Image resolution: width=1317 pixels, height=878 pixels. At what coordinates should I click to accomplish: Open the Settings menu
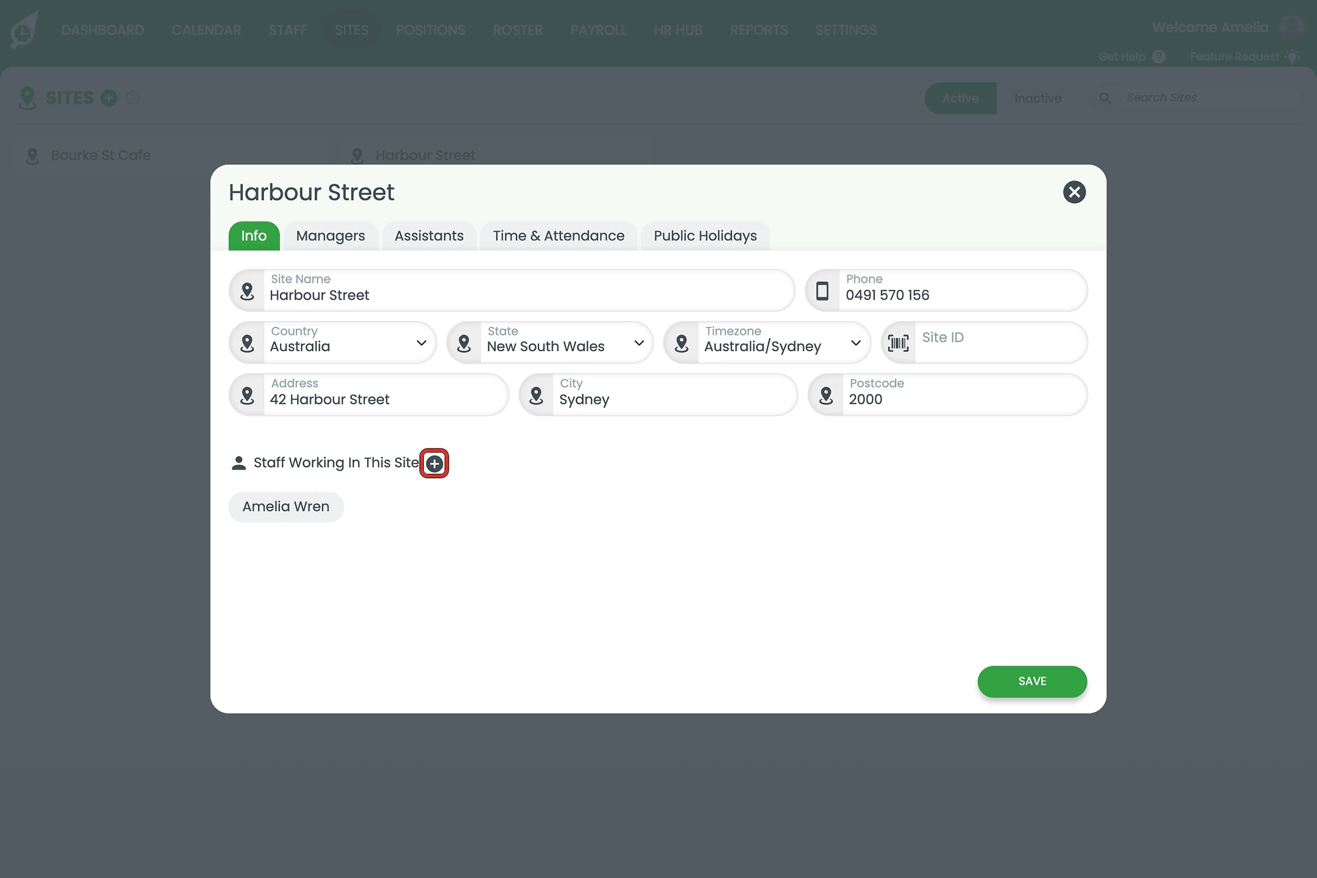846,30
